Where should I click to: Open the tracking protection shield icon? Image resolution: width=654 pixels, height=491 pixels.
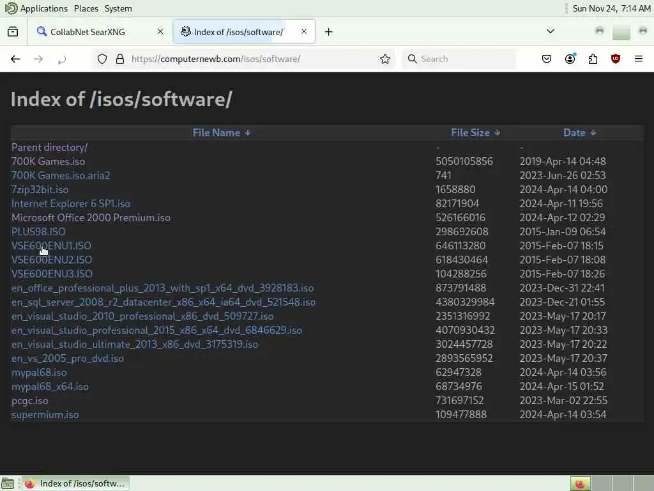click(102, 59)
